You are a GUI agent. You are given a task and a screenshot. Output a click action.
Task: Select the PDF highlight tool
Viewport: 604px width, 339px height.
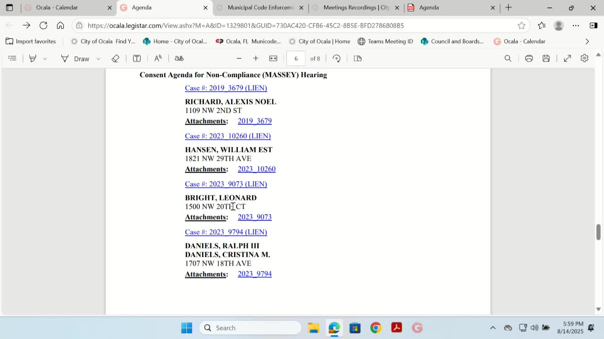[x=33, y=58]
